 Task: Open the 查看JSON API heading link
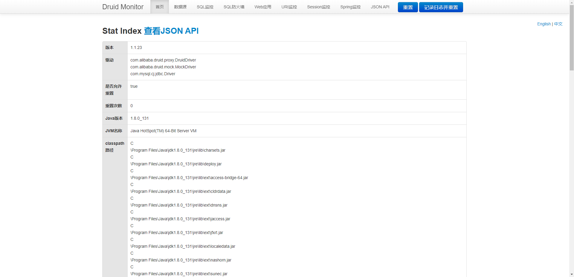coord(171,31)
